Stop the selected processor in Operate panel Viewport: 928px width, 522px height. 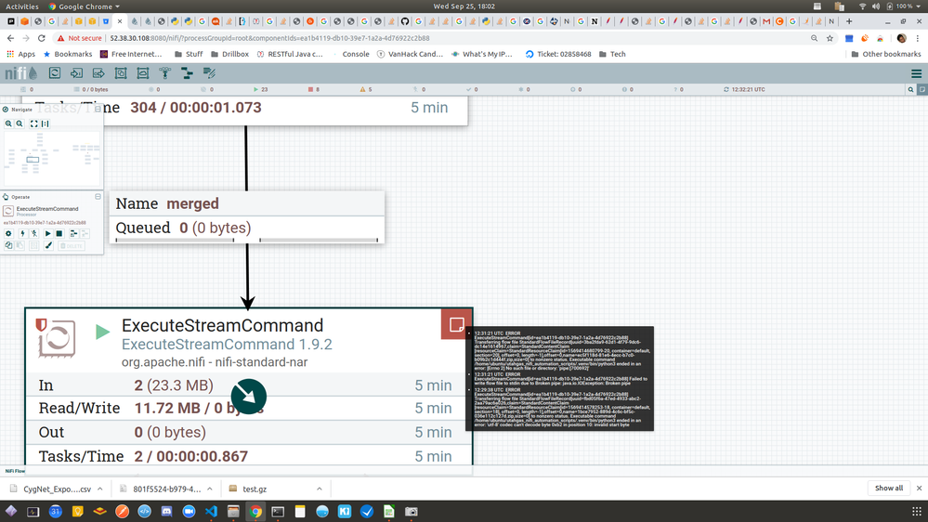click(59, 234)
